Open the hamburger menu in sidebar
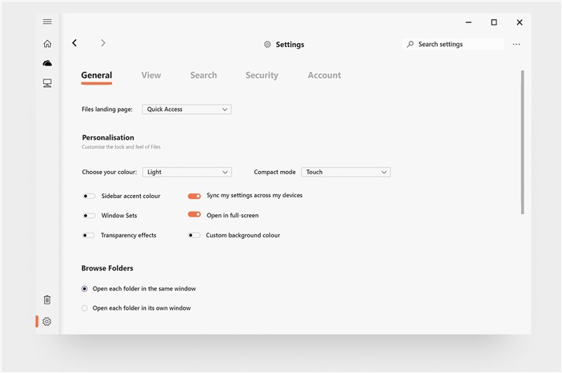The height and width of the screenshot is (373, 562). point(47,22)
